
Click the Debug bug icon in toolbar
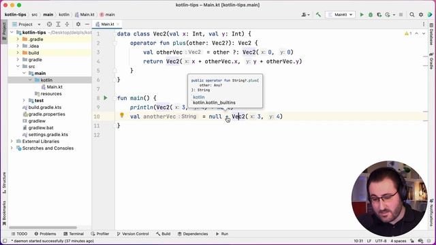371,15
